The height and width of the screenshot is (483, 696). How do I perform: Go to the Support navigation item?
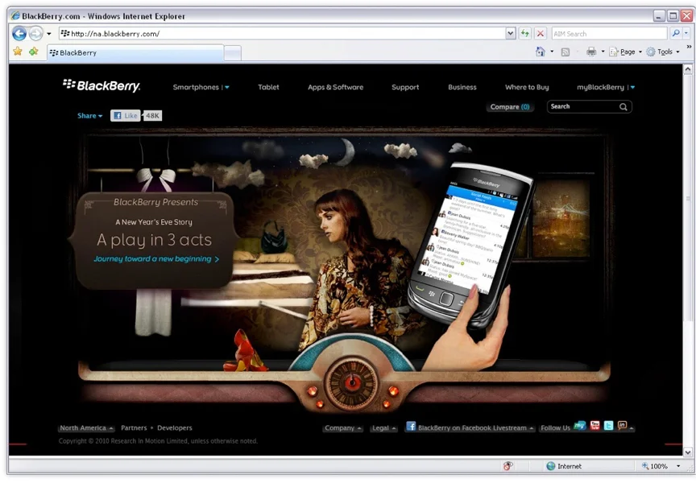[405, 88]
